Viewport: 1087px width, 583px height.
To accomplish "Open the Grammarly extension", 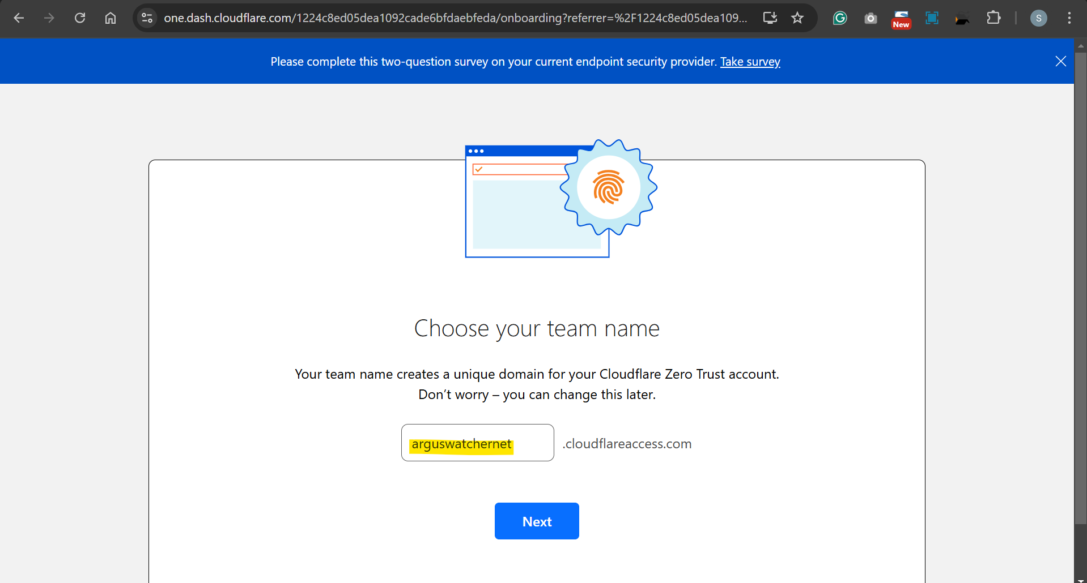I will click(x=840, y=18).
